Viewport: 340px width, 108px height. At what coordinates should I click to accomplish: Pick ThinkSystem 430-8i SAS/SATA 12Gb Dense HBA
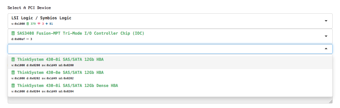(x=170, y=88)
